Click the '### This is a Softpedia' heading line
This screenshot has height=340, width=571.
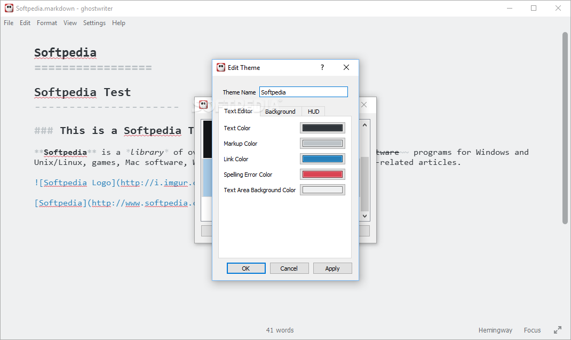click(114, 130)
